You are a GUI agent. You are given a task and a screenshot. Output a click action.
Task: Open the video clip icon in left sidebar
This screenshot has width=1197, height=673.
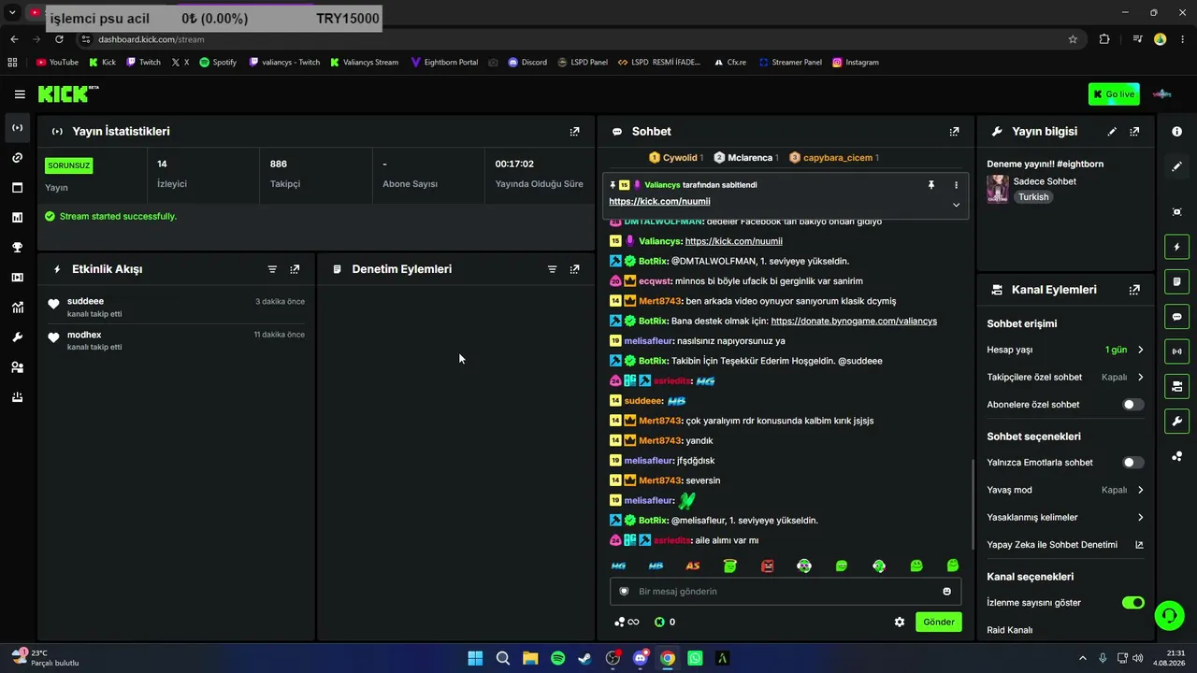point(18,278)
